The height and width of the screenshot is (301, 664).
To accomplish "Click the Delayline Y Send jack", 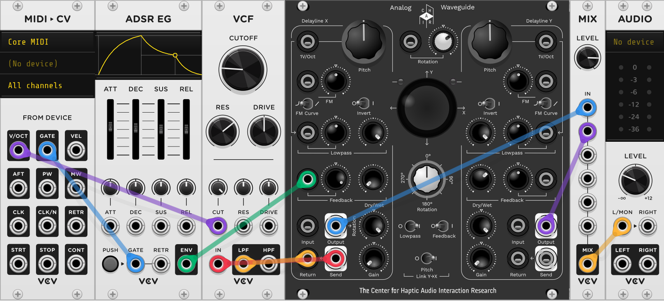I will point(545,258).
